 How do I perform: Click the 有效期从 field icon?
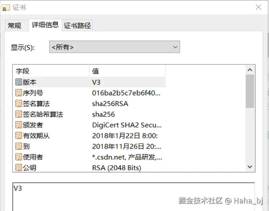click(18, 135)
